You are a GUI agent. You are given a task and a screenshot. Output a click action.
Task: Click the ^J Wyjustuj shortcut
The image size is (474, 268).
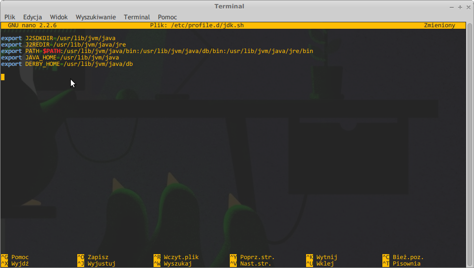[x=97, y=264]
